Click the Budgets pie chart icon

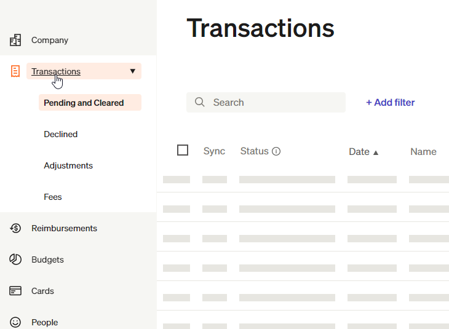pos(15,260)
